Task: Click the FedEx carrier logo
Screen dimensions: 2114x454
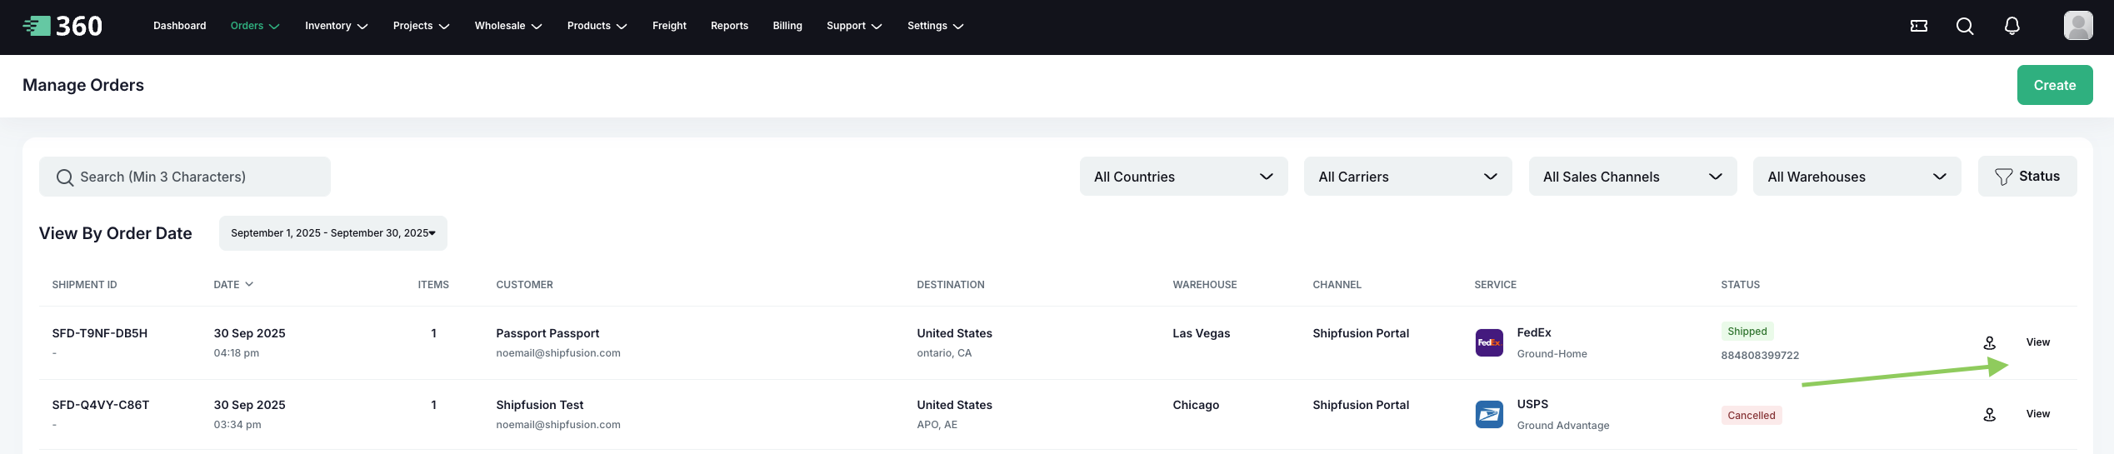Action: click(1489, 342)
